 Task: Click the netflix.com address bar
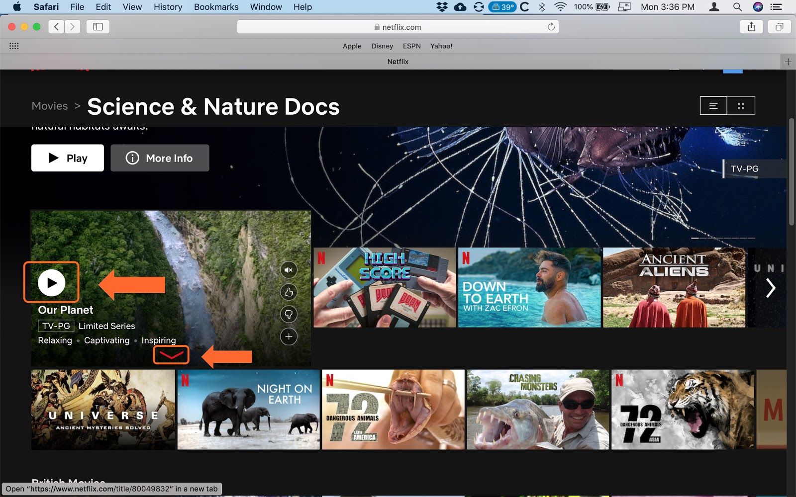[x=398, y=27]
